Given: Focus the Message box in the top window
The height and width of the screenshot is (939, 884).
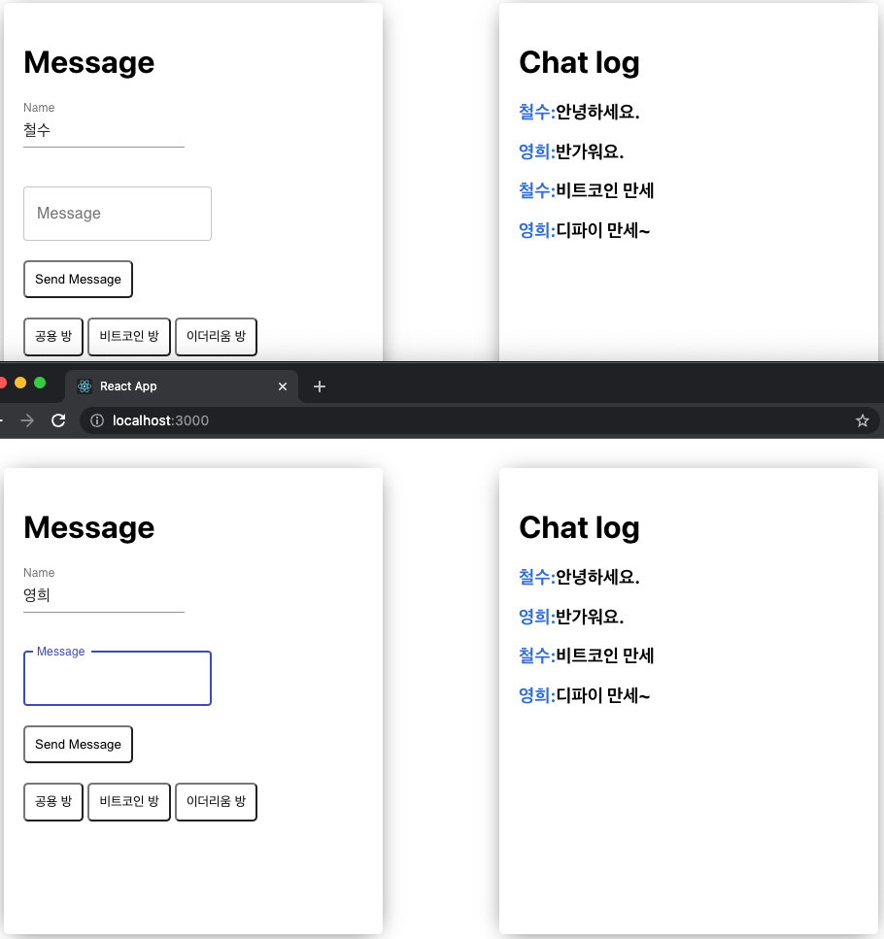Looking at the screenshot, I should point(117,213).
